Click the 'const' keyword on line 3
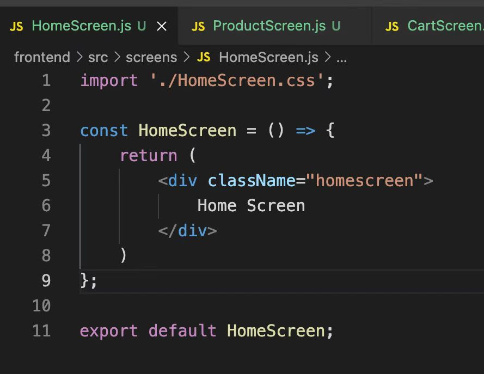484x374 pixels. point(104,131)
